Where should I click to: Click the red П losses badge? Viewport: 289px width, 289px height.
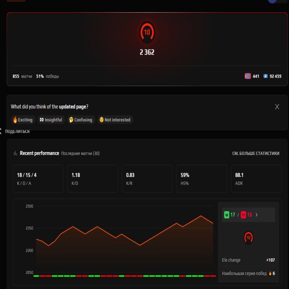point(243,214)
